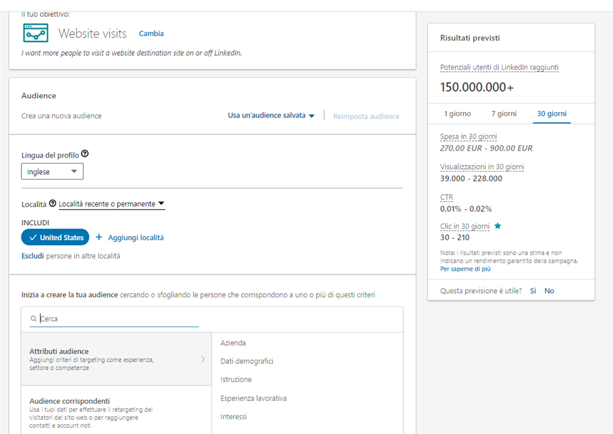This screenshot has height=434, width=613.
Task: Click the Website visits objective icon
Action: pos(36,33)
